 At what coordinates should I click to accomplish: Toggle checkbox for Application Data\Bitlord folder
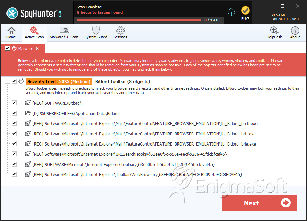[x=14, y=113]
